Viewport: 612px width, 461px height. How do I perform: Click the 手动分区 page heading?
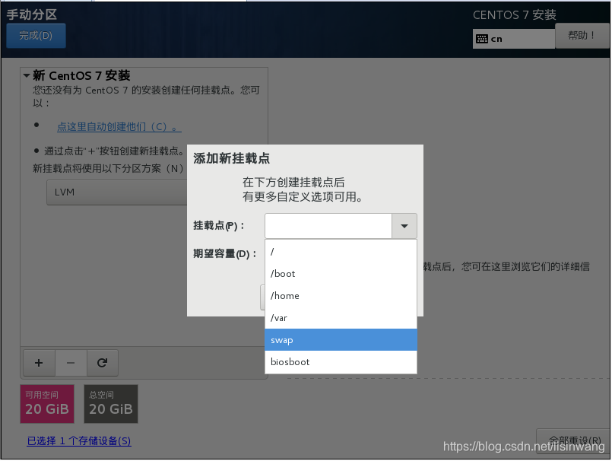pos(32,14)
